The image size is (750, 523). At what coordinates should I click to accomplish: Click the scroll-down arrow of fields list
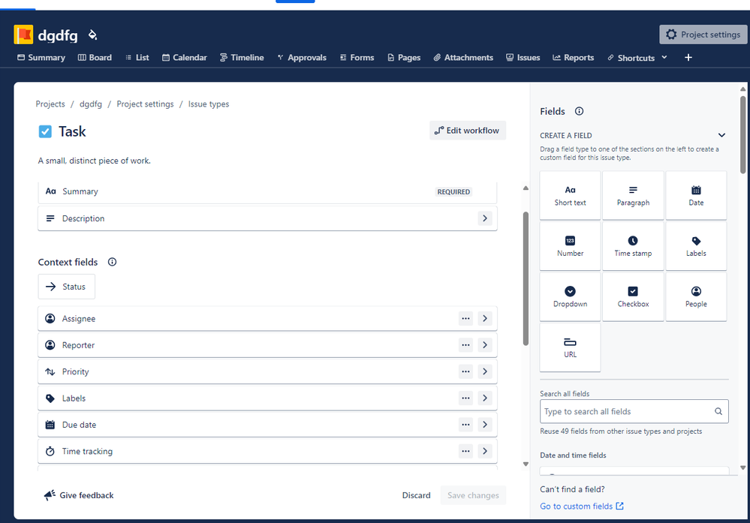pos(526,464)
